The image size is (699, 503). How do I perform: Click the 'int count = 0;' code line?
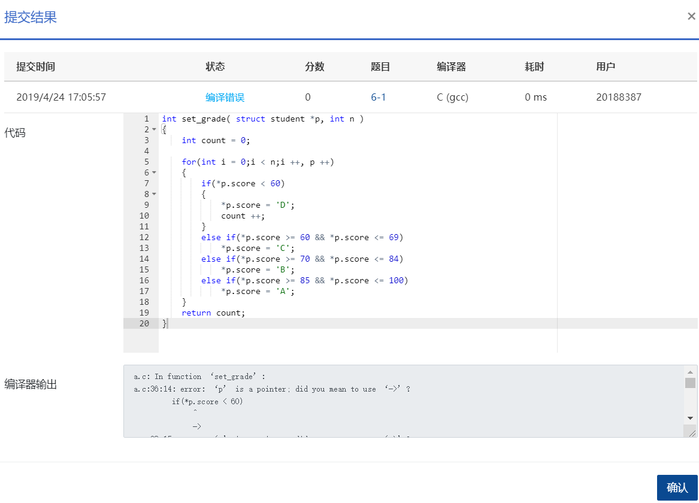[216, 140]
